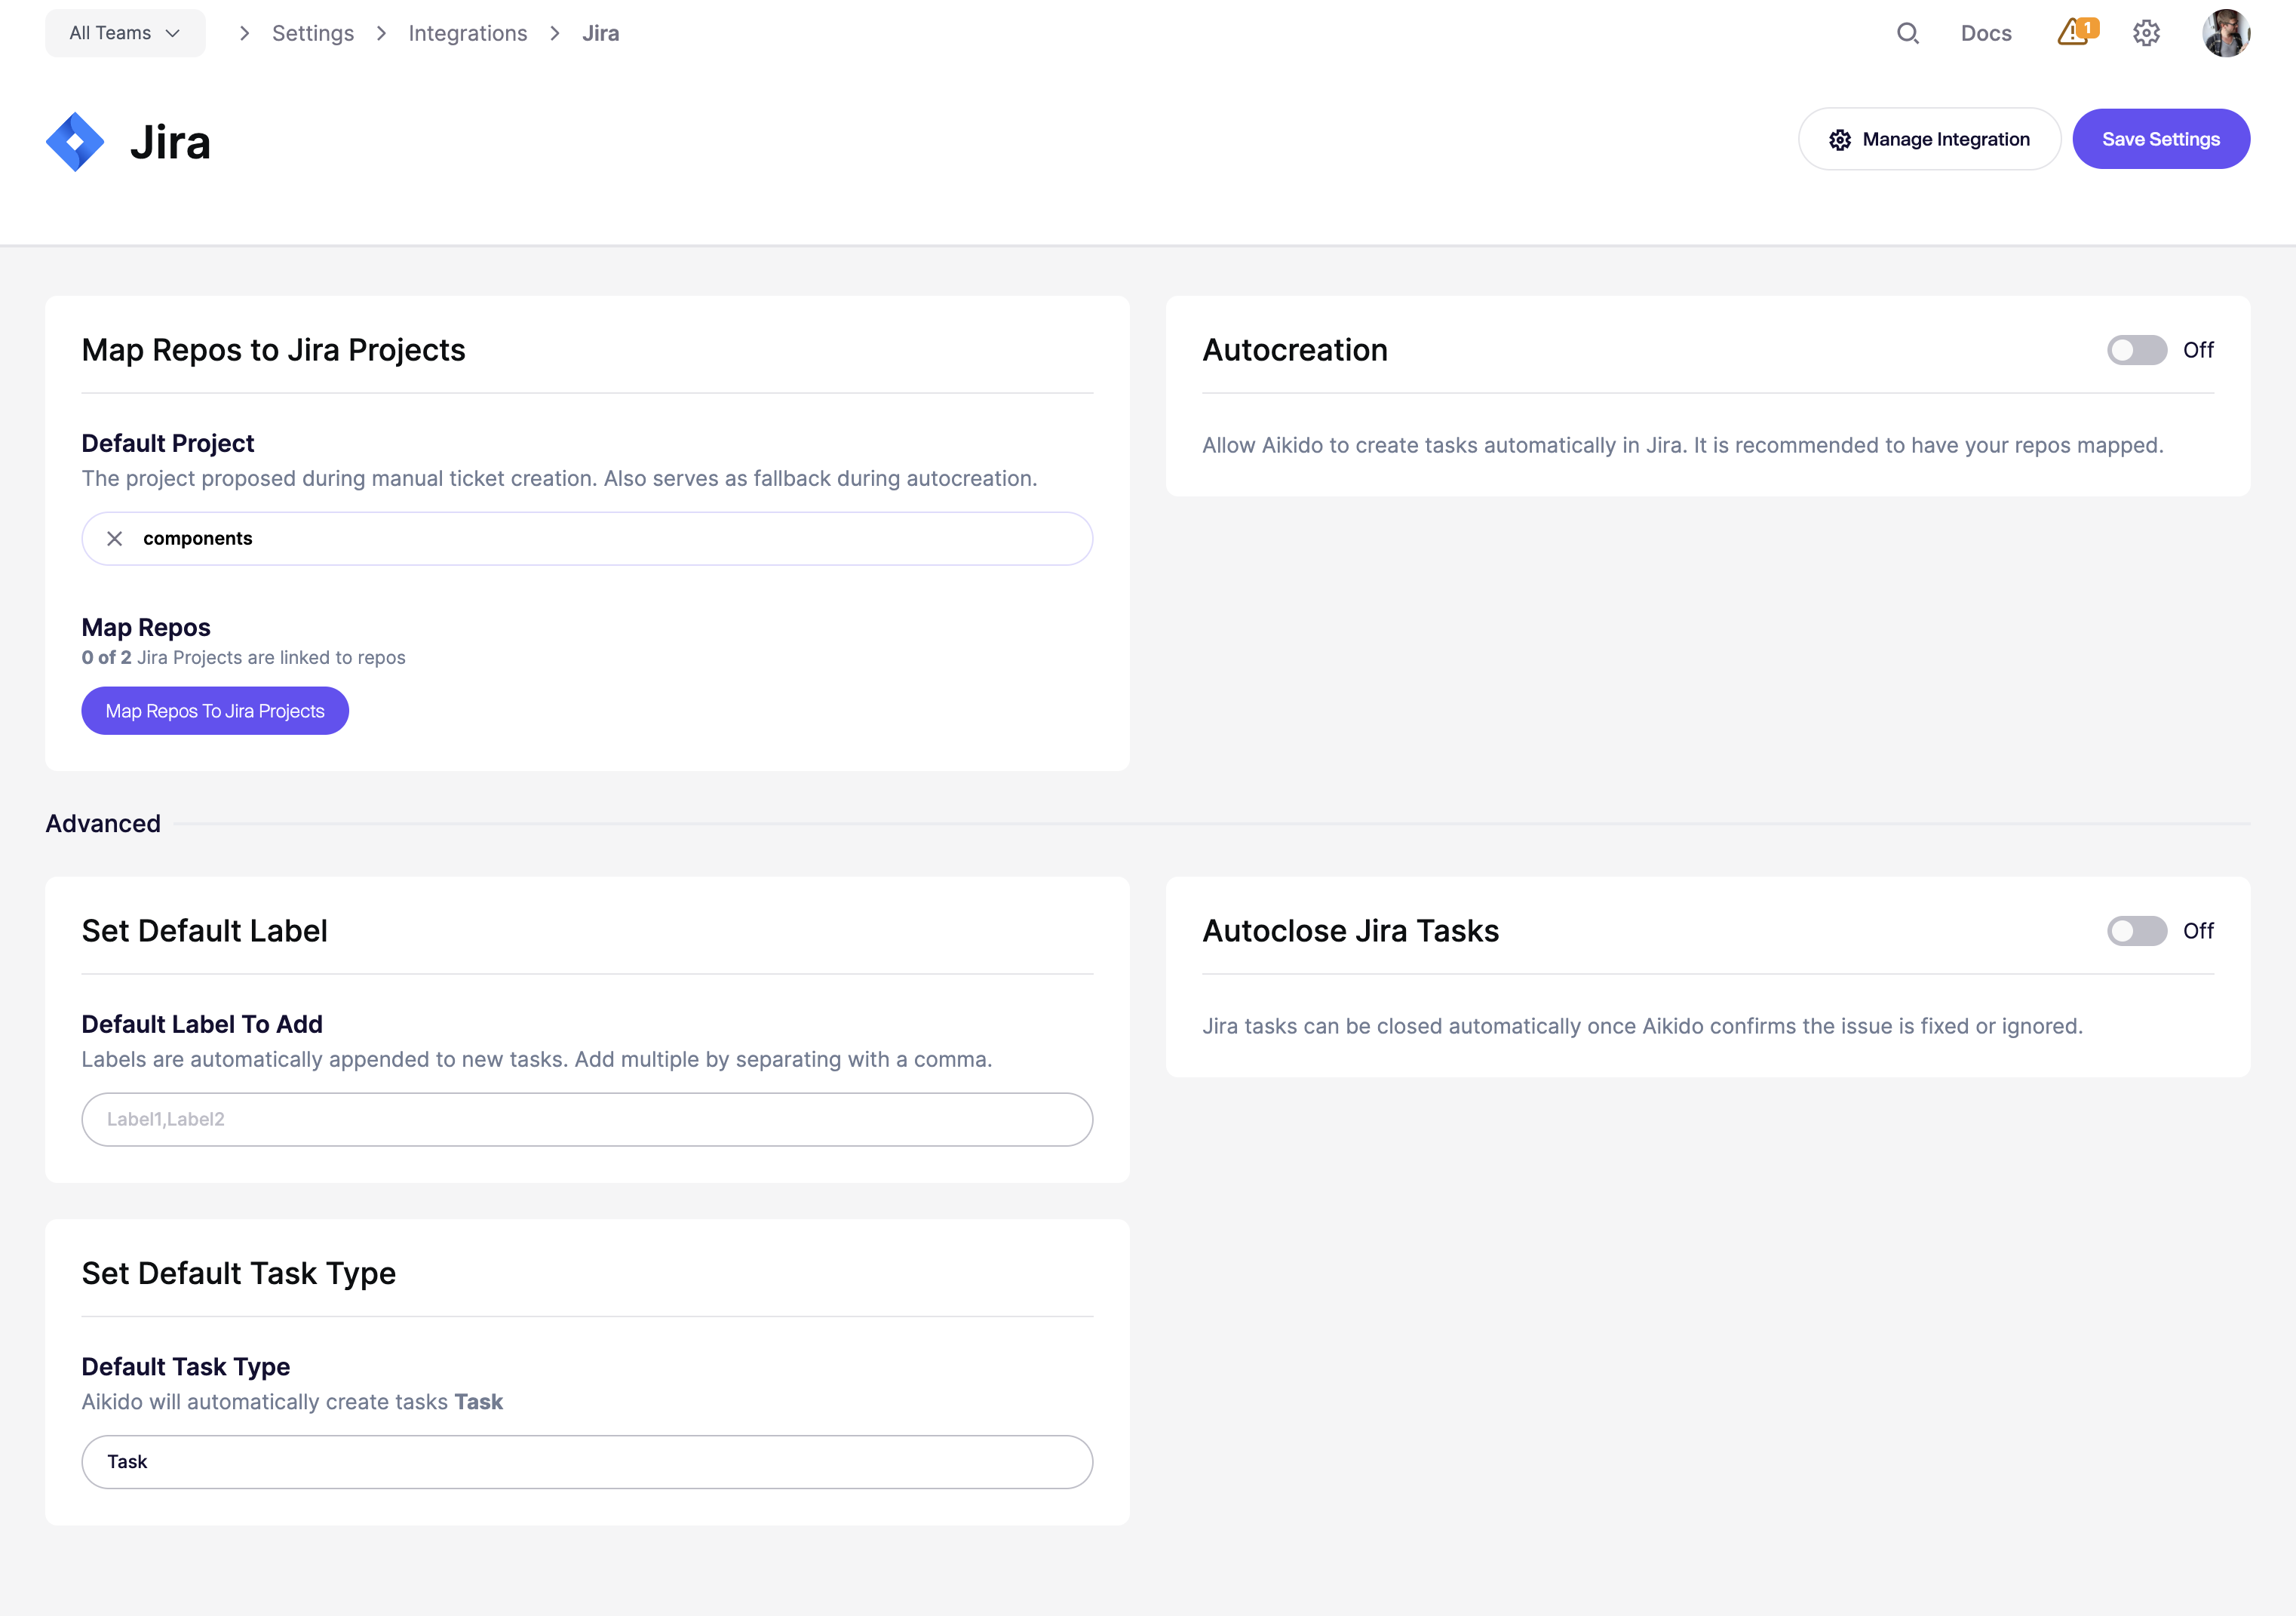Clear the components default project selection
This screenshot has height=1616, width=2296.
point(115,539)
